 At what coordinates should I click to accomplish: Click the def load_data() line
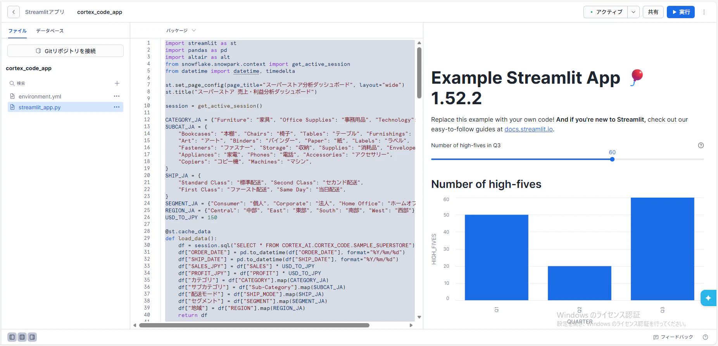[x=191, y=238]
